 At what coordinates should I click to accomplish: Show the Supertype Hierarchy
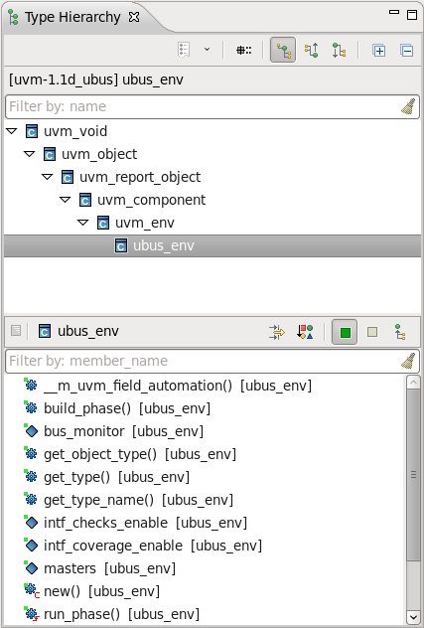(x=312, y=50)
